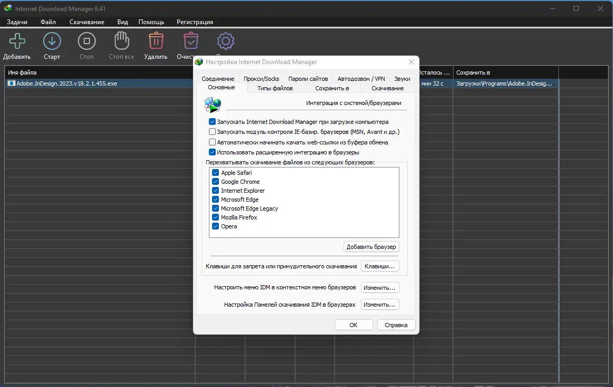Switch to the Сохранить в tab
Screen dimensions: 613x387
tap(332, 88)
